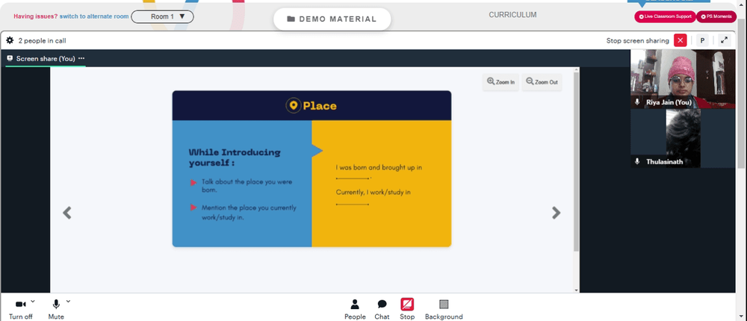Go to next slide arrow
Screen dimensions: 747x321
[556, 213]
